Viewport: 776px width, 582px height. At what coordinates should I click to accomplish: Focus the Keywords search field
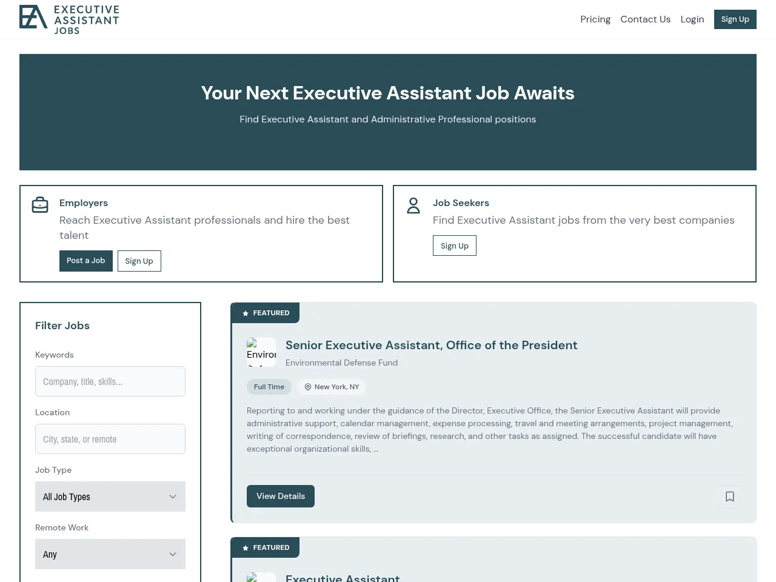coord(110,381)
